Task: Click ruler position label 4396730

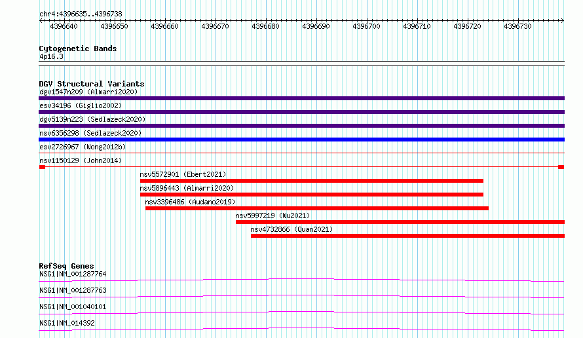Action: point(518,26)
